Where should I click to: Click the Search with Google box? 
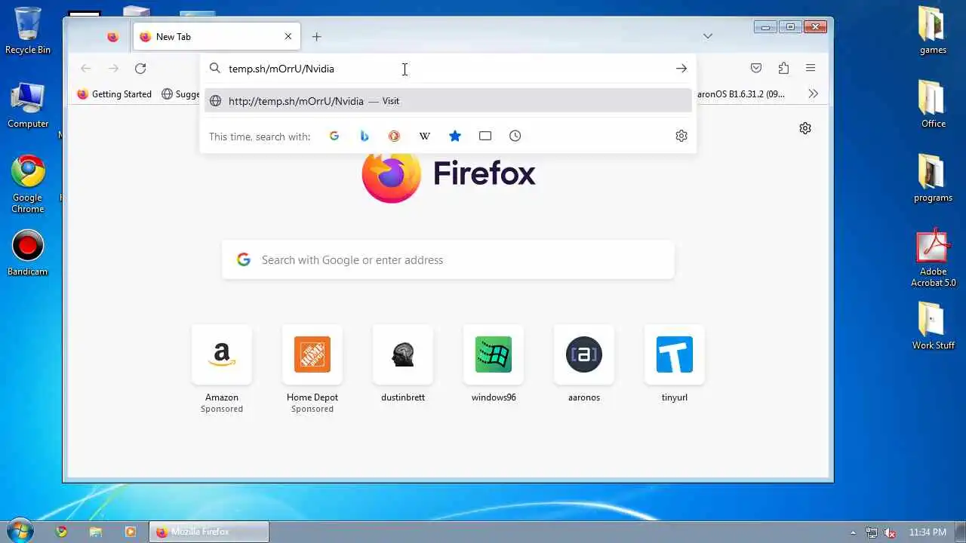click(448, 259)
